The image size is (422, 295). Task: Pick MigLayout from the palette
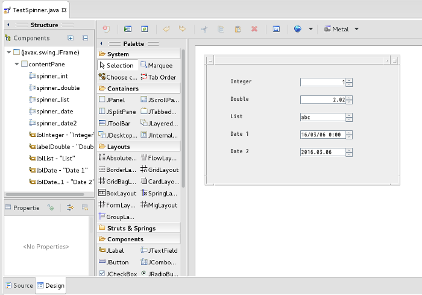[159, 205]
